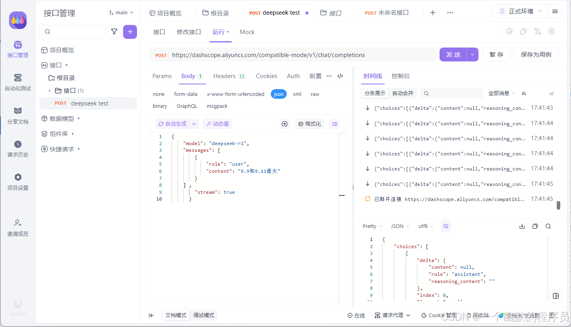The image size is (571, 327).
Task: Switch to the Mock tab
Action: click(247, 32)
